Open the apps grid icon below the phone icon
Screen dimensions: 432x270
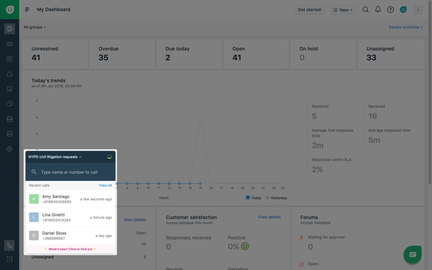click(x=9, y=259)
